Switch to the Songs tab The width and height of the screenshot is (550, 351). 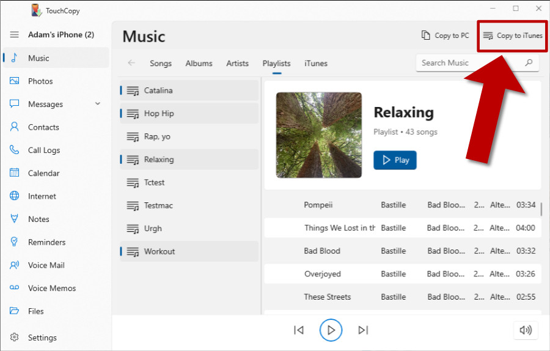161,64
